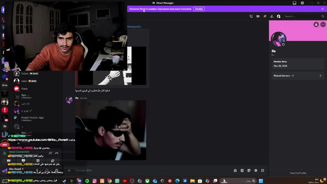The width and height of the screenshot is (327, 184).
Task: Open the more options menu on profile
Action: click(323, 25)
